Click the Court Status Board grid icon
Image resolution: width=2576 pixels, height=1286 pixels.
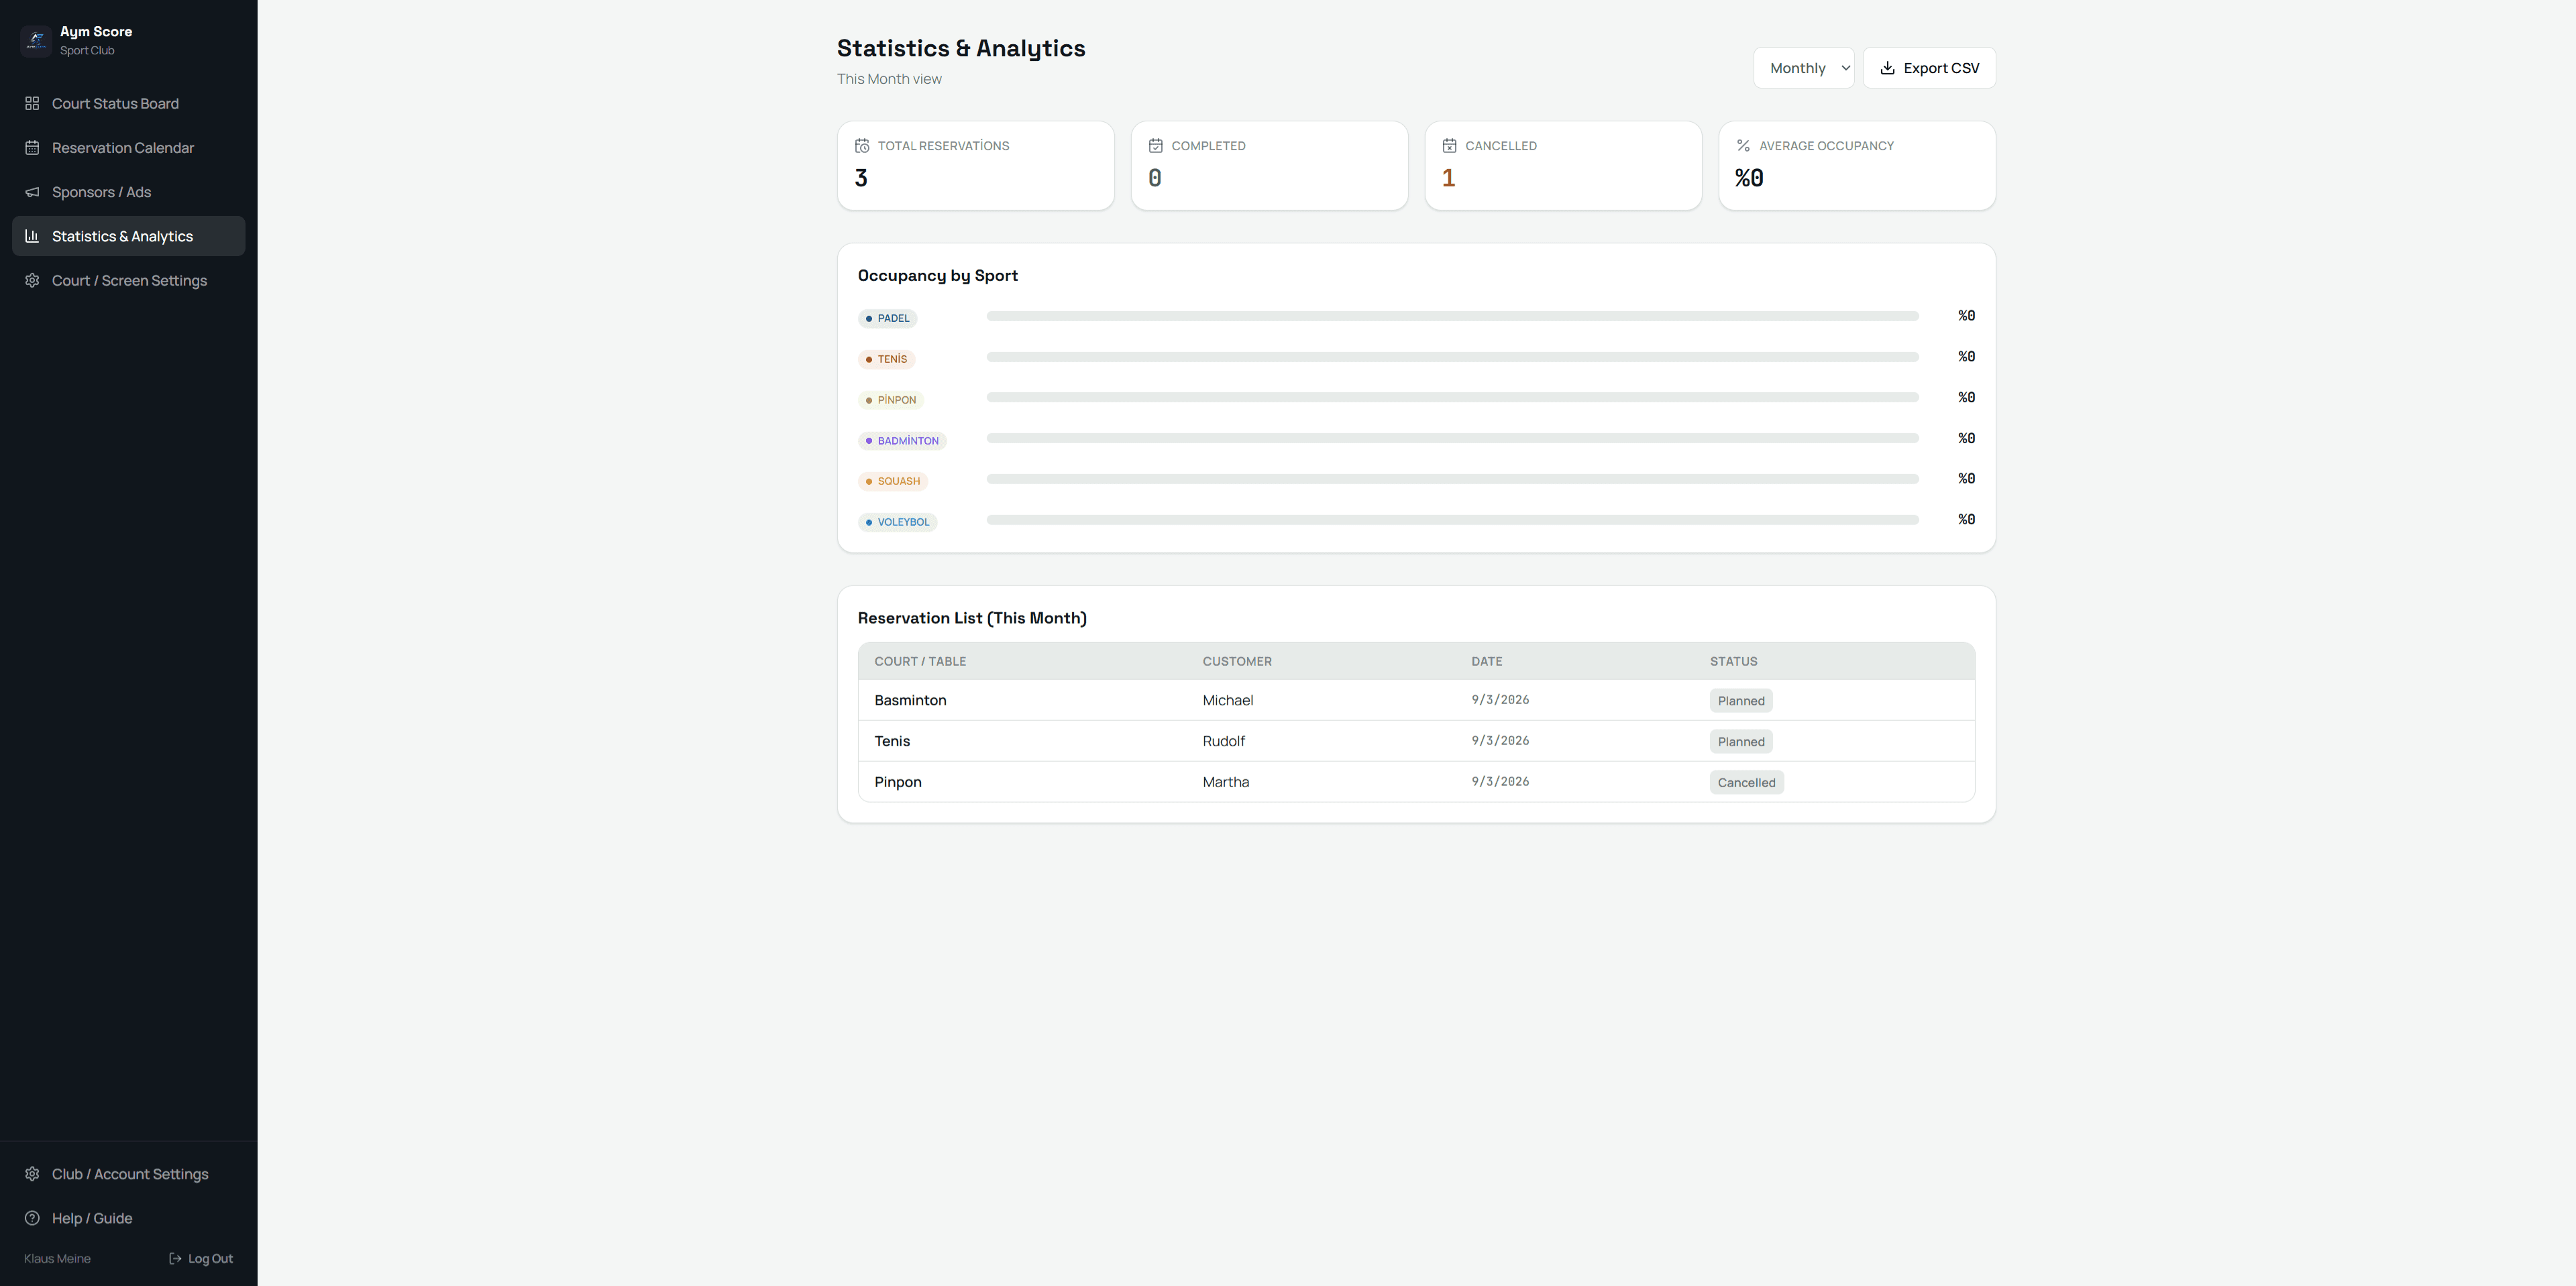pos(32,104)
